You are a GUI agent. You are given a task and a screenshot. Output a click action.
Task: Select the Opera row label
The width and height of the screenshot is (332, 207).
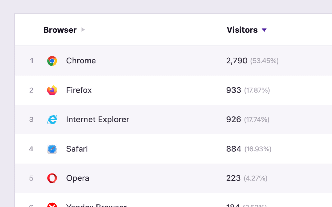[x=78, y=178]
